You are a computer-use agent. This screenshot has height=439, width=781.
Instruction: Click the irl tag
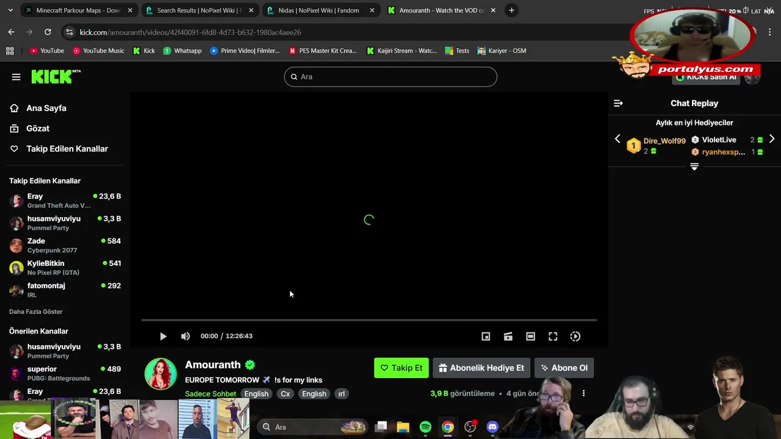342,394
